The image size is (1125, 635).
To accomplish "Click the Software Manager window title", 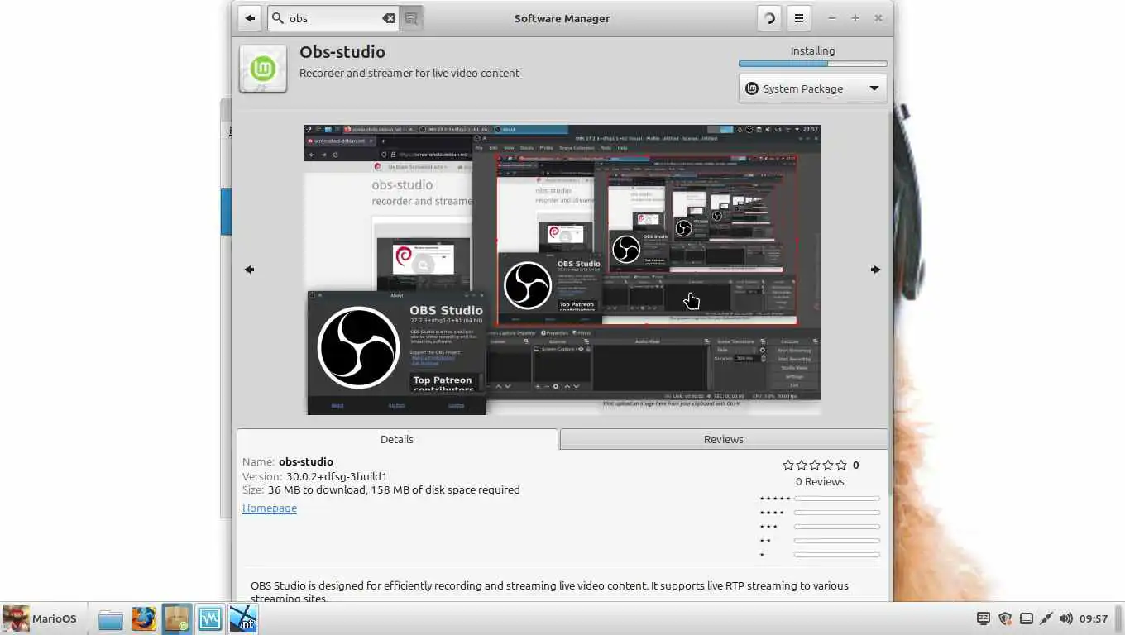I will tap(562, 18).
